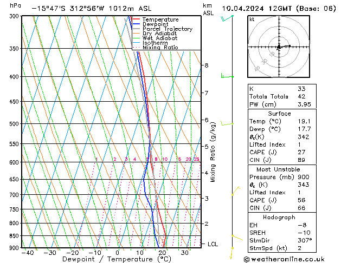Click the Surface theta-e value 342
This screenshot has height=263, width=341.
tap(304, 137)
